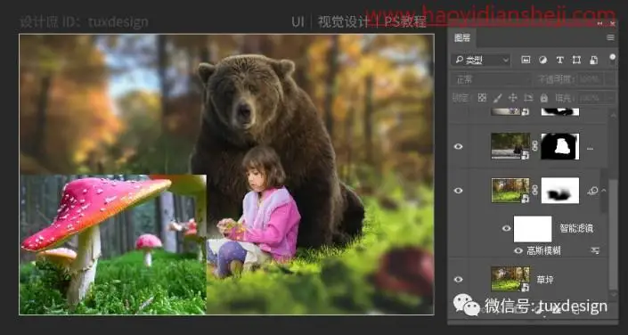The image size is (628, 335).
Task: Filter layers by type (T) icon
Action: pos(559,60)
